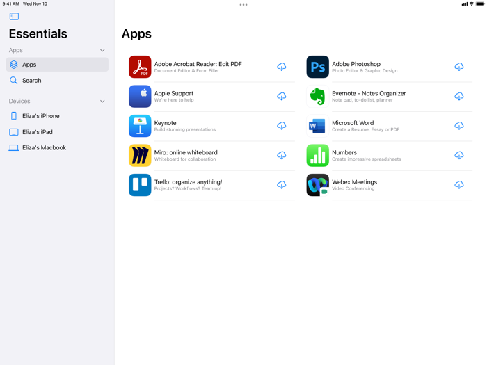The image size is (487, 365).
Task: Open the Adobe Photoshop app icon
Action: coord(317,67)
